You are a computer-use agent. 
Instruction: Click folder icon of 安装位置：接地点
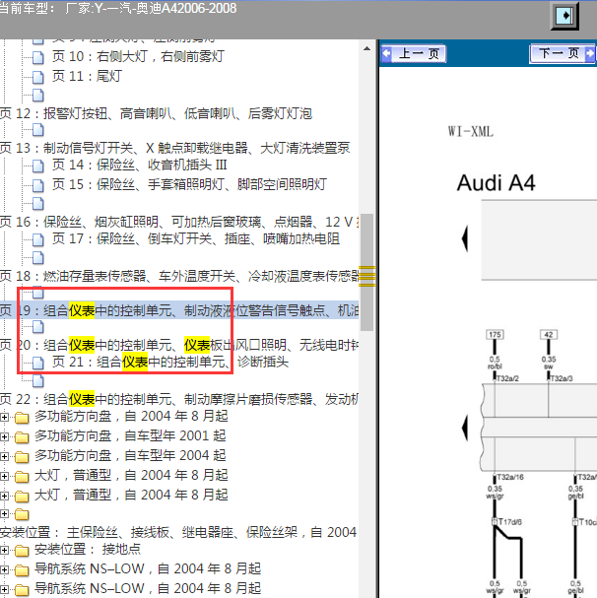22,551
